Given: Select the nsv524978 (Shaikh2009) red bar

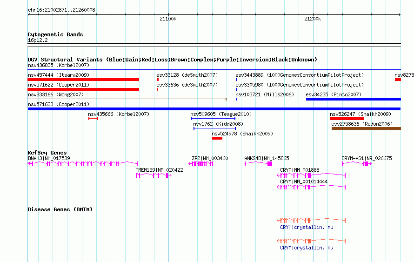Looking at the screenshot, I should 217,138.
